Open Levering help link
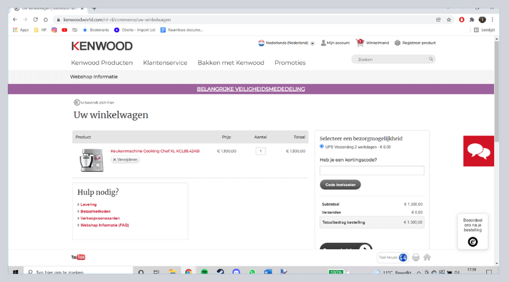 (x=88, y=205)
